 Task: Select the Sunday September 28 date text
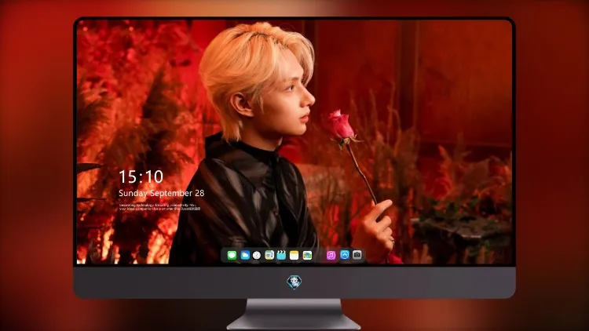162,193
